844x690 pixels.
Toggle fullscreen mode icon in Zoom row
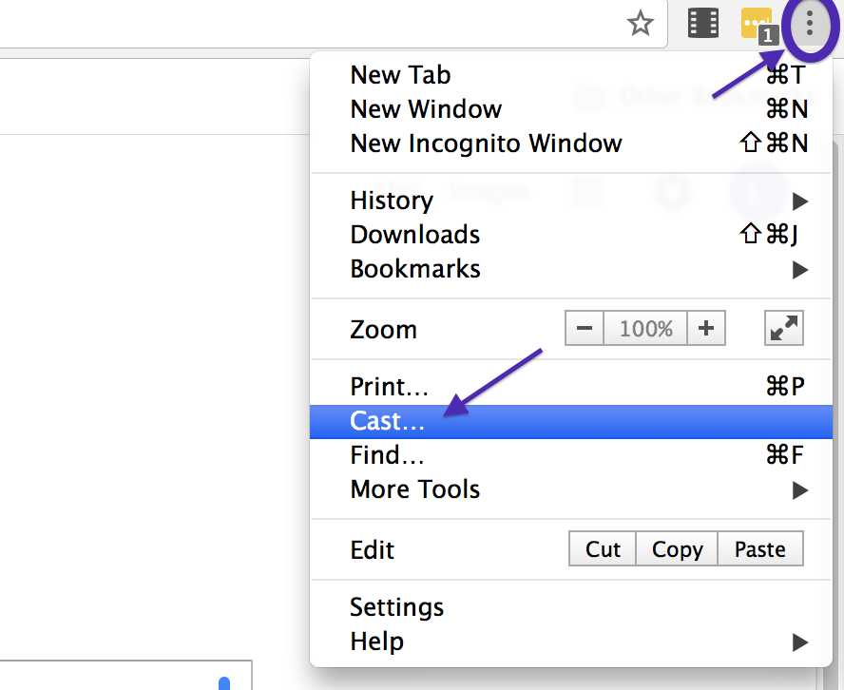click(784, 329)
